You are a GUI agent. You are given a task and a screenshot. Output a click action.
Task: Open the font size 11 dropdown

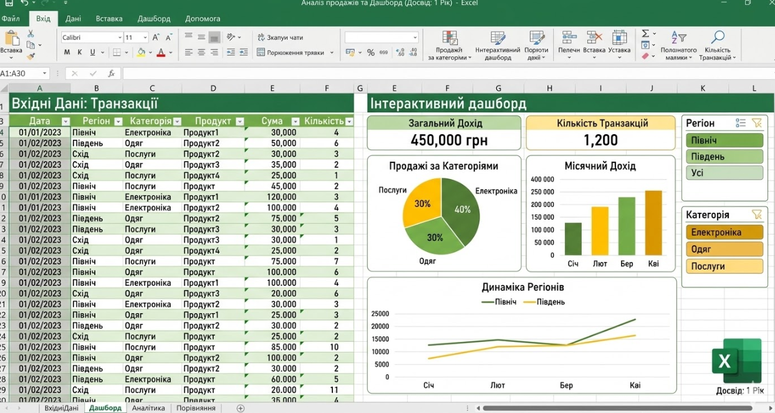[145, 37]
